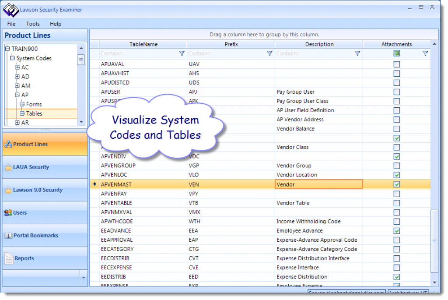Select the APVENGROUP table name cell
This screenshot has height=300, width=448.
tap(143, 166)
